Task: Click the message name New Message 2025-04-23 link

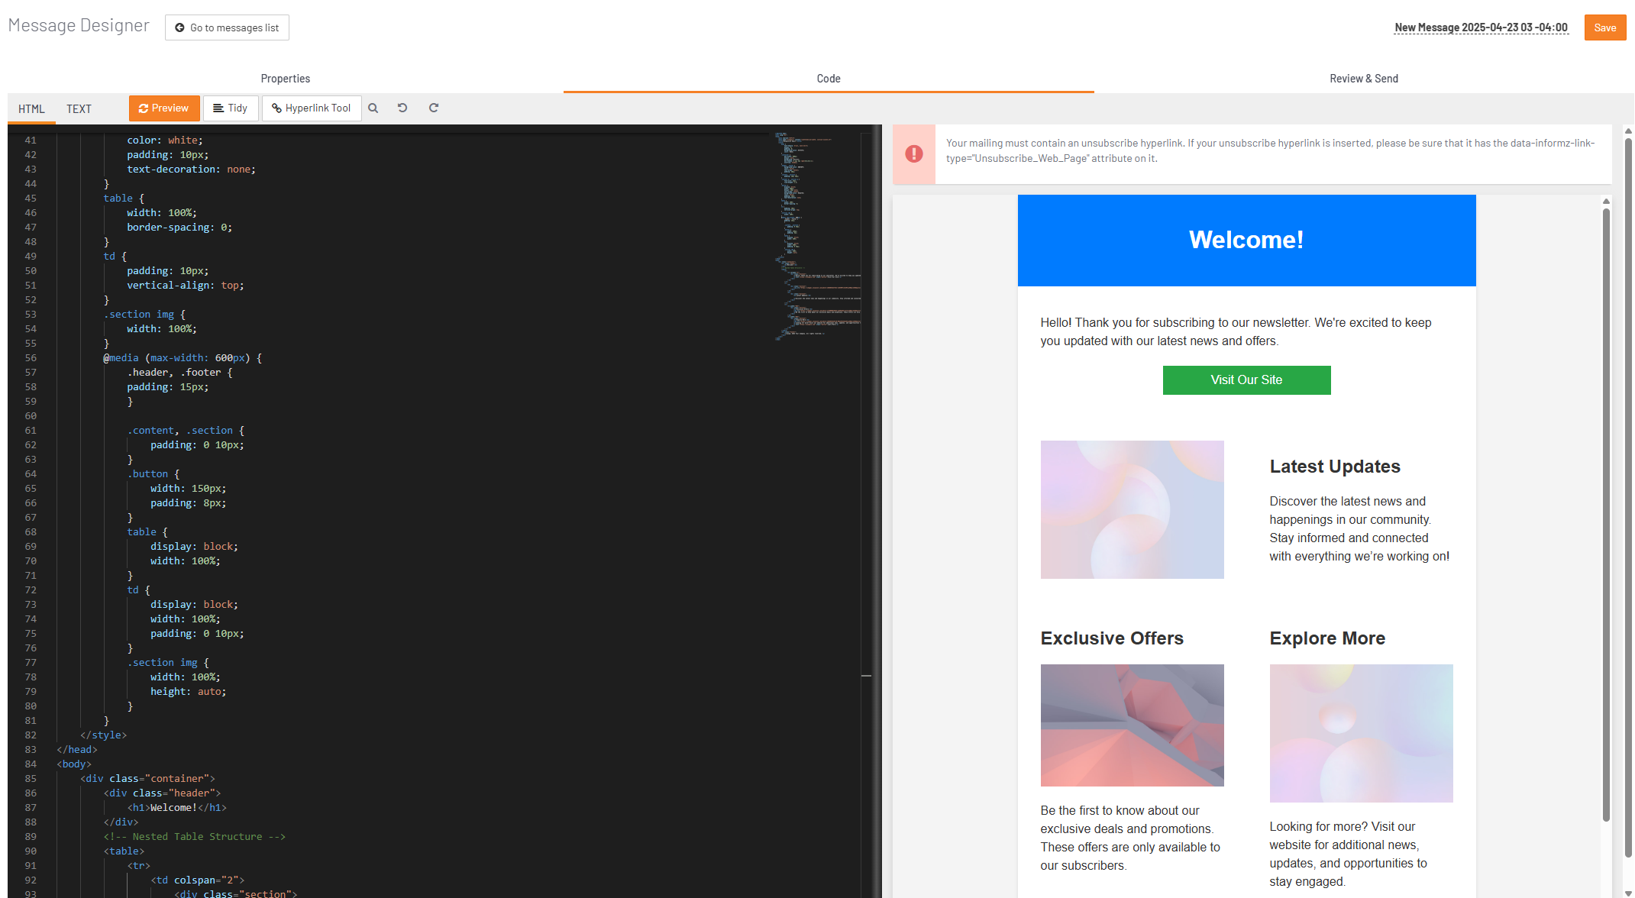Action: tap(1481, 27)
